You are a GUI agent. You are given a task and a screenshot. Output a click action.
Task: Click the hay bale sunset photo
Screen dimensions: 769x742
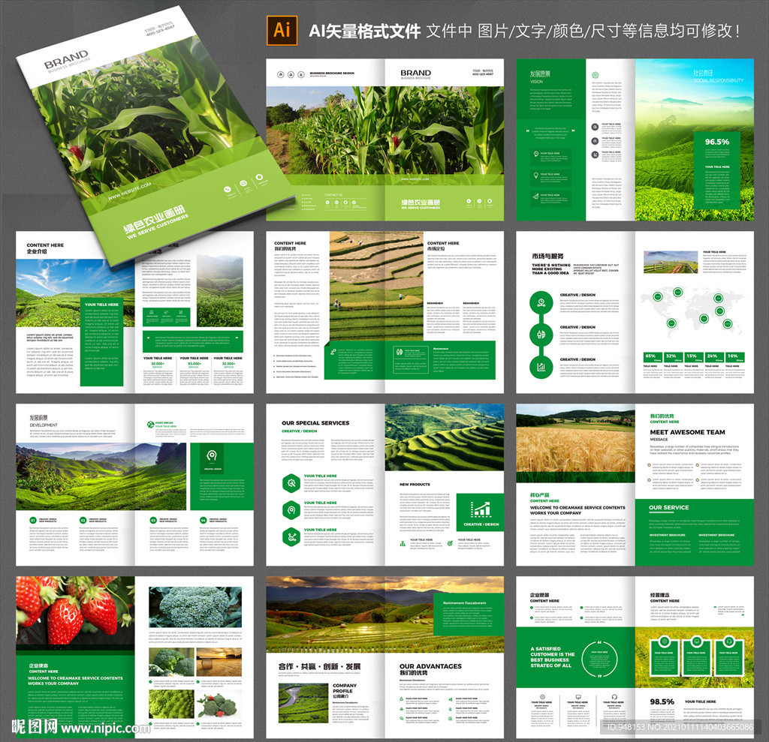pos(219,662)
